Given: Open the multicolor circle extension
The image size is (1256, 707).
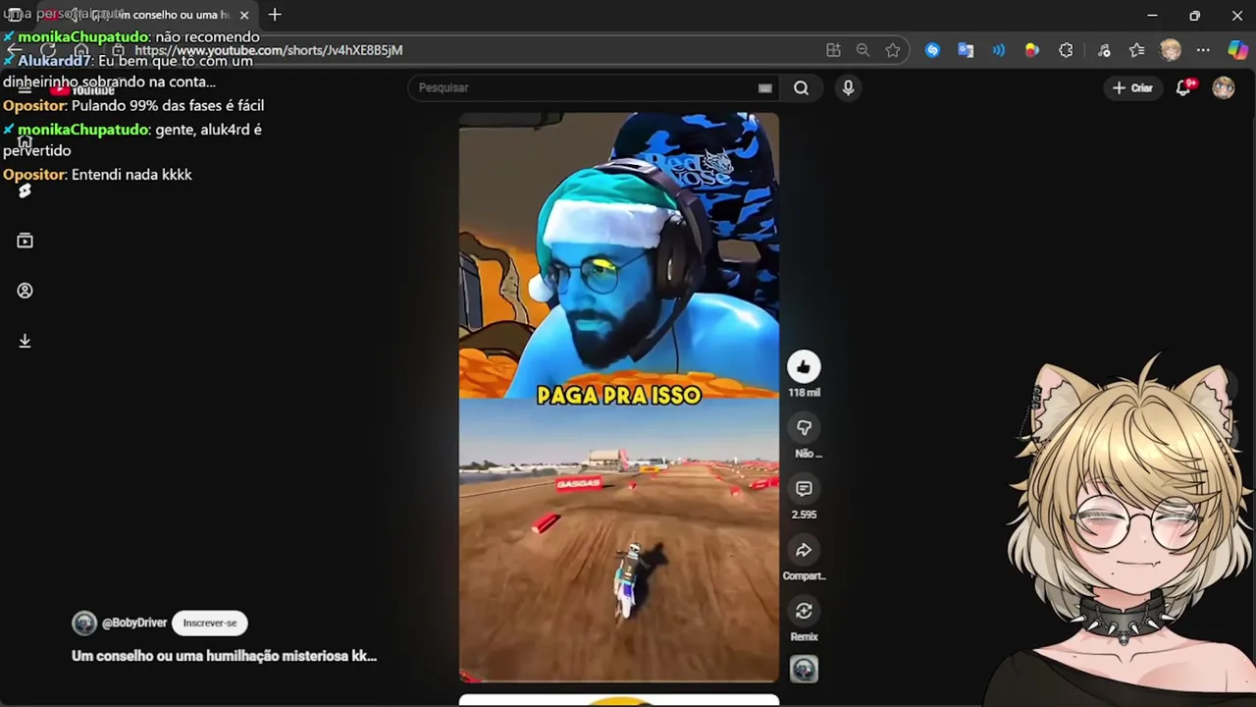Looking at the screenshot, I should click(1031, 50).
